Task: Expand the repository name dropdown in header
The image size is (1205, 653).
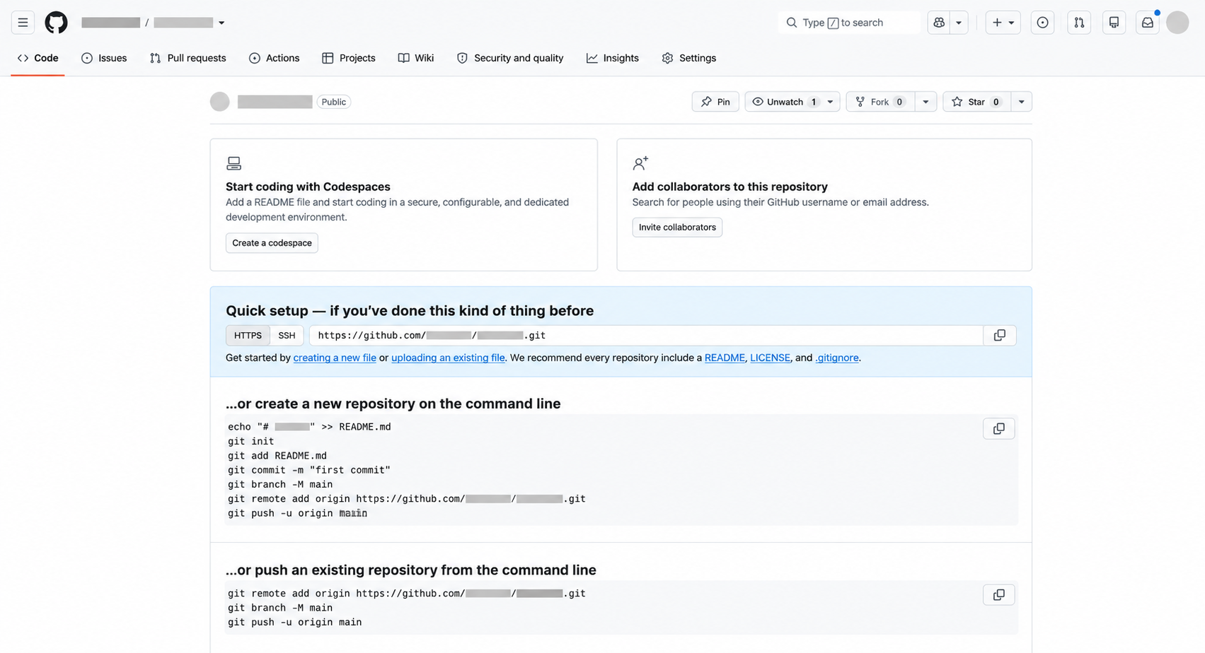Action: [x=221, y=23]
